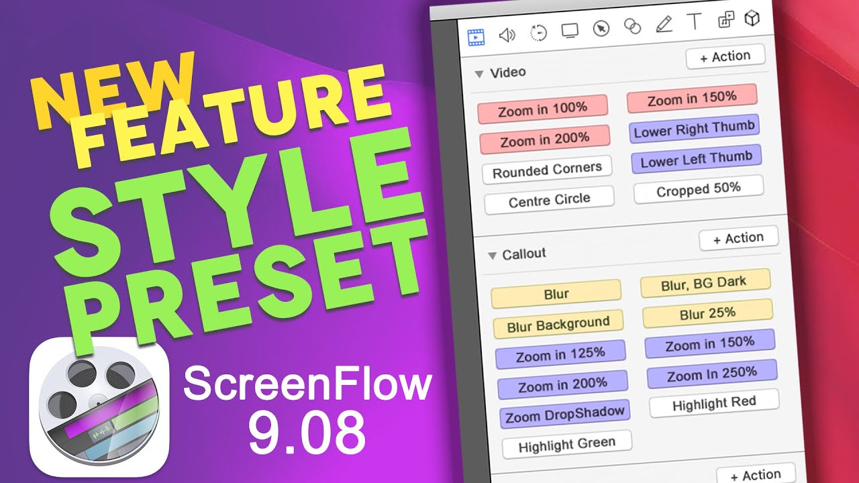Screen dimensions: 859x483
Task: Apply the Blur Background callout preset
Action: [558, 325]
